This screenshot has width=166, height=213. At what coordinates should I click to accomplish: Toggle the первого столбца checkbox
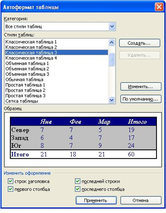click(10, 189)
